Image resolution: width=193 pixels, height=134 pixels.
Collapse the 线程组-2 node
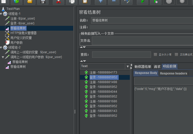click(x=1, y=48)
